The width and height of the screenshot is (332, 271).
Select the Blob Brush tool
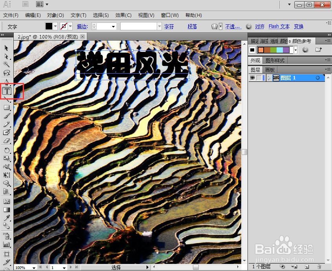tap(6, 133)
